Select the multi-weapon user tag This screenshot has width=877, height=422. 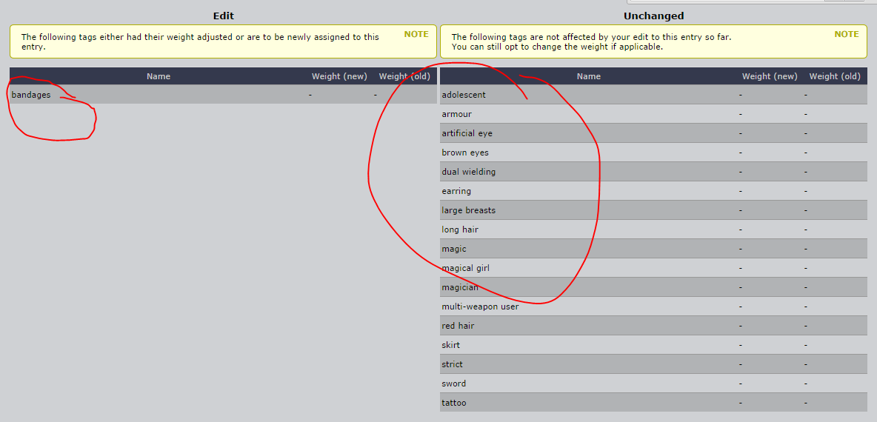480,307
